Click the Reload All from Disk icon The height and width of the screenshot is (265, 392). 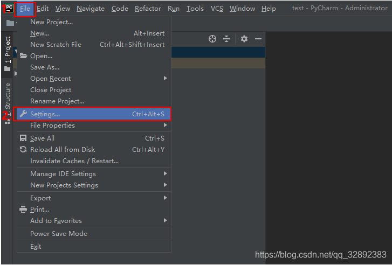(x=23, y=150)
